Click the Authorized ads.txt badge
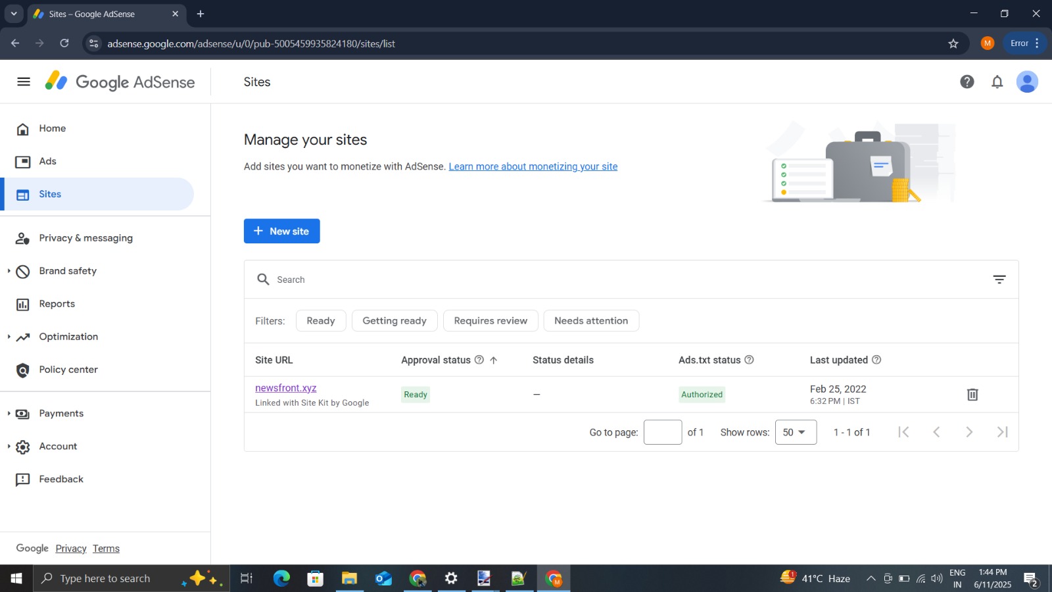Image resolution: width=1052 pixels, height=592 pixels. [x=702, y=395]
